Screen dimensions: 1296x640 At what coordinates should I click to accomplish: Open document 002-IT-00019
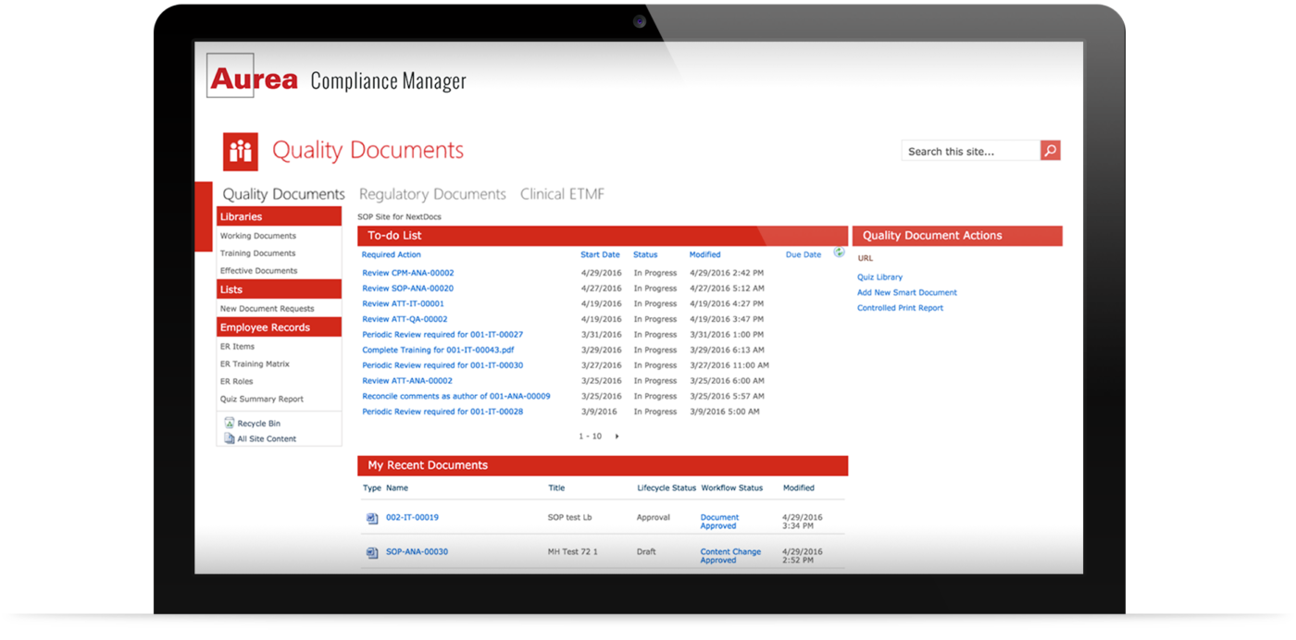(412, 518)
